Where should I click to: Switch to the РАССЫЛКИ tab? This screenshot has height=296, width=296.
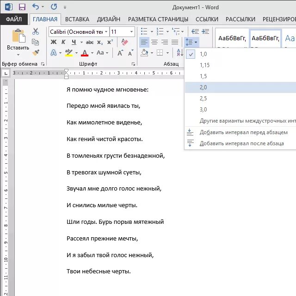[240, 19]
